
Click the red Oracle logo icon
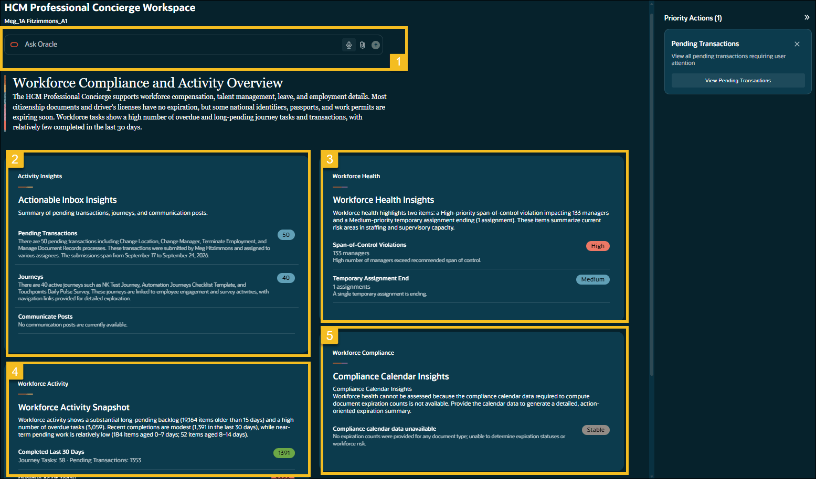click(x=14, y=45)
